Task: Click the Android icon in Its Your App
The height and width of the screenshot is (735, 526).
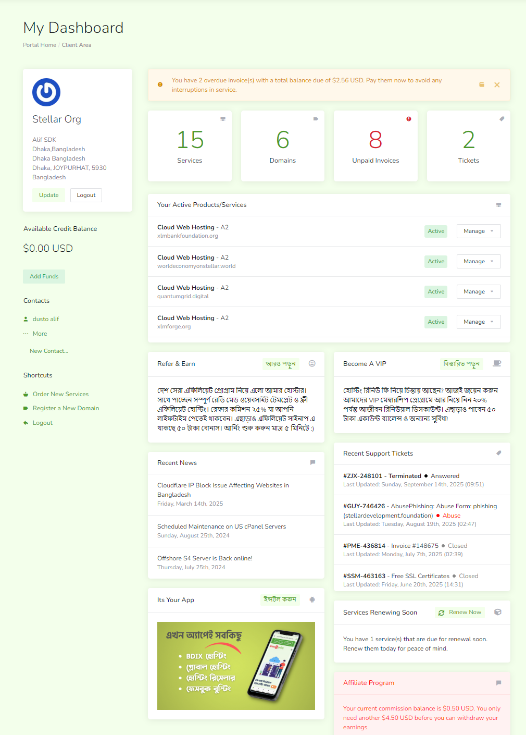Action: (x=312, y=599)
